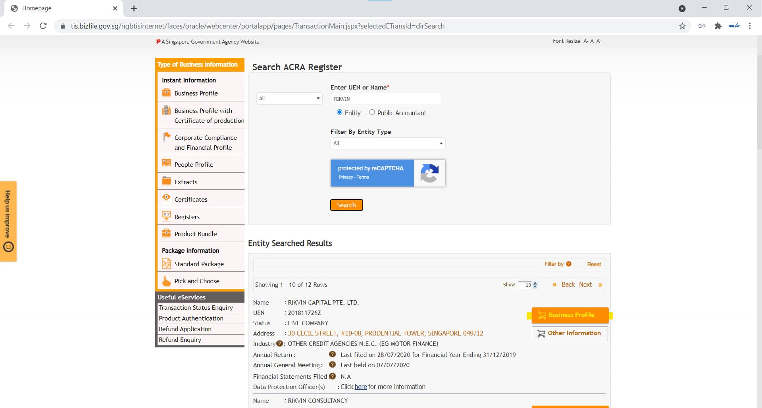
Task: Expand the Filter by dropdown arrow
Action: tap(569, 264)
